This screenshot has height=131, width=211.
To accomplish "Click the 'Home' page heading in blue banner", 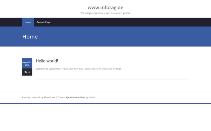I will pyautogui.click(x=30, y=37).
